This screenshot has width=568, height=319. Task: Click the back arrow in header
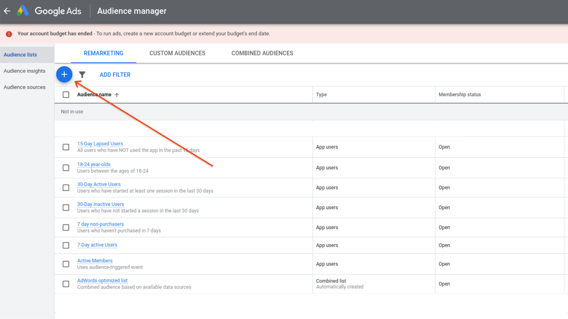click(x=7, y=11)
